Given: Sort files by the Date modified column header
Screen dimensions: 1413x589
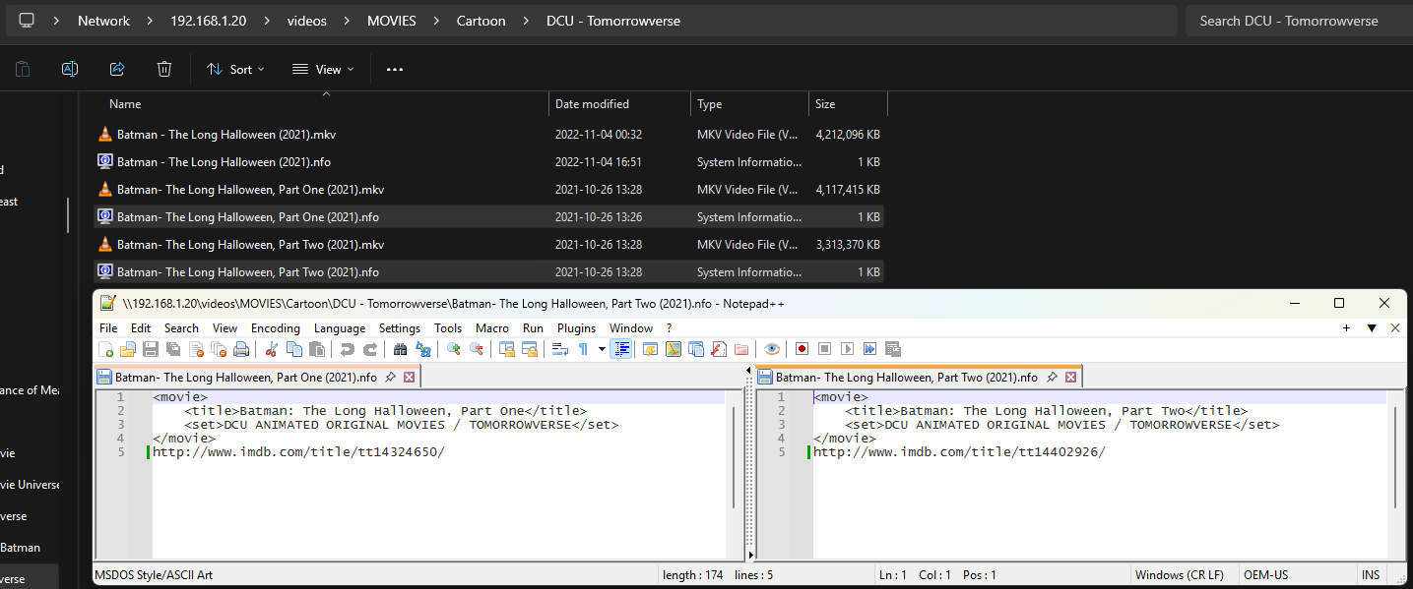Looking at the screenshot, I should (592, 104).
